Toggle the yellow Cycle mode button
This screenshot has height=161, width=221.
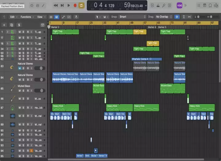(x=81, y=6)
